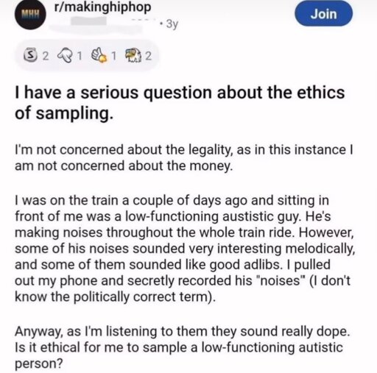Click the paragraph about legality and money
The image size is (377, 373).
(184, 157)
